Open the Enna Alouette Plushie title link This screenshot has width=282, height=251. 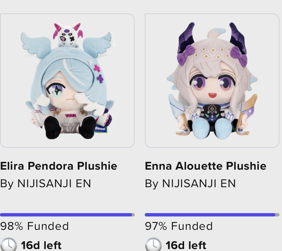click(206, 166)
